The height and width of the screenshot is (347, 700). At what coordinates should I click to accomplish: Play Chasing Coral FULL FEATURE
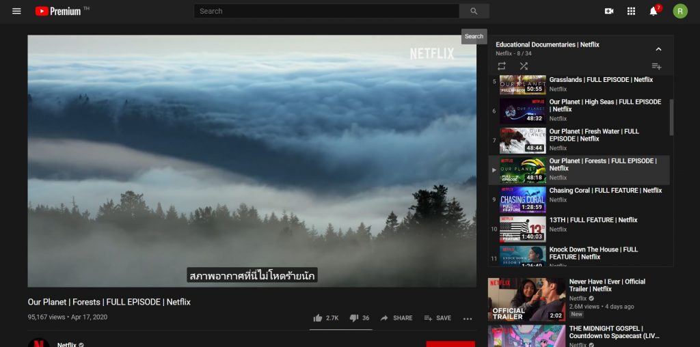pyautogui.click(x=579, y=199)
